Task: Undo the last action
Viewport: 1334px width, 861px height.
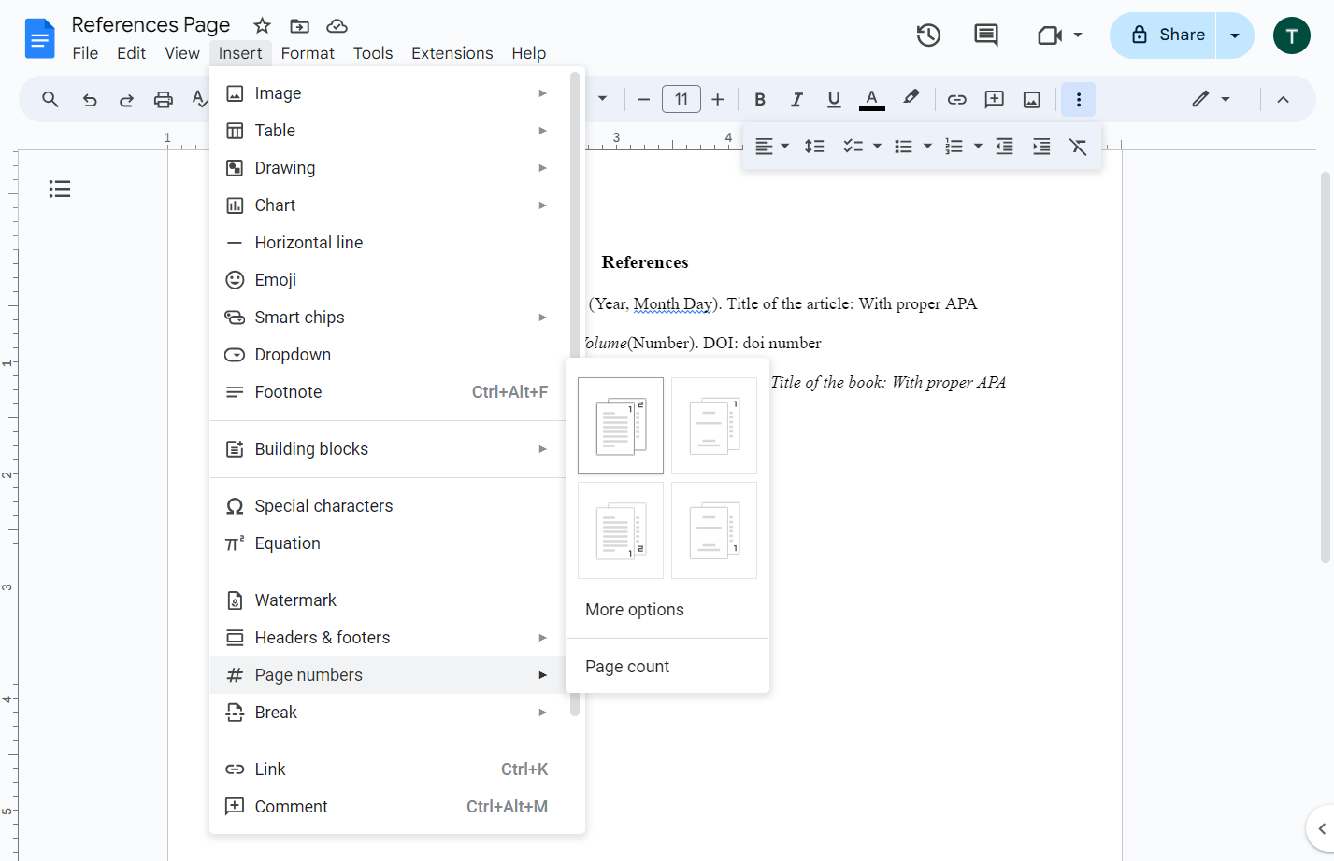Action: click(x=90, y=99)
